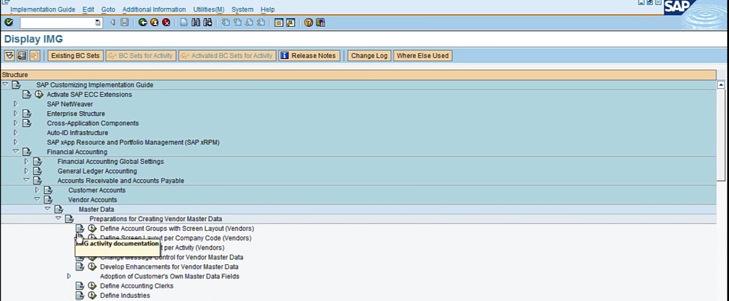Collapse Preparations for Creating Vendor Master Data

pyautogui.click(x=58, y=219)
